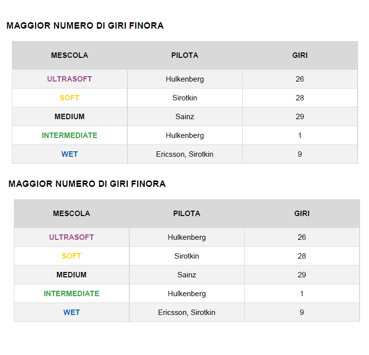Image resolution: width=369 pixels, height=355 pixels.
Task: Click the 29 laps value in the second table
Action: (301, 275)
